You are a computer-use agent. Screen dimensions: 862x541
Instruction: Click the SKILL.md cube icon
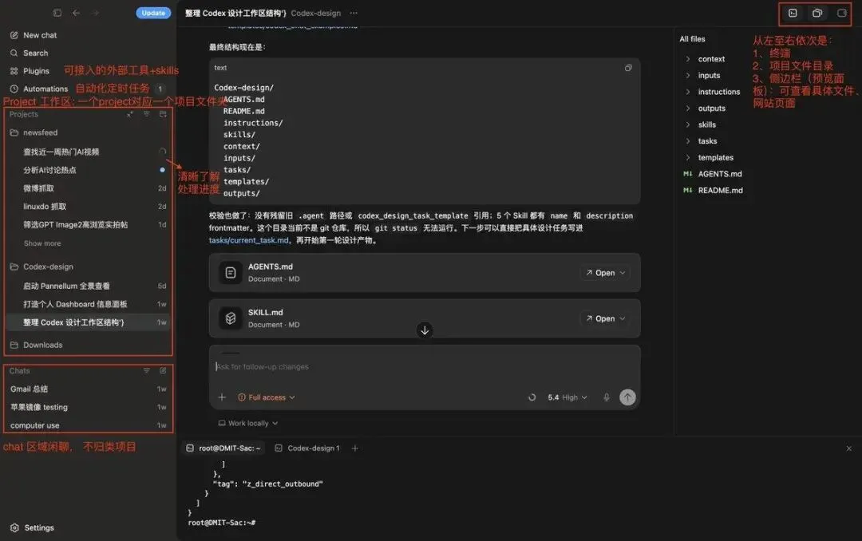(231, 318)
